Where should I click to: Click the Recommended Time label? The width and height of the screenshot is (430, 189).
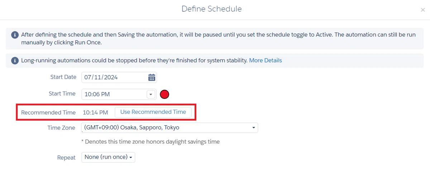48,113
